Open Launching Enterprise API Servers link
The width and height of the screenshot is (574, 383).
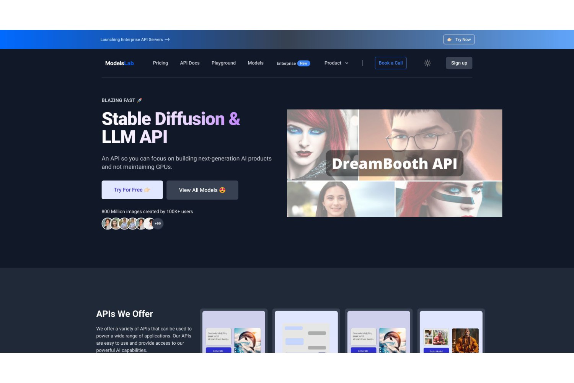[x=135, y=39]
